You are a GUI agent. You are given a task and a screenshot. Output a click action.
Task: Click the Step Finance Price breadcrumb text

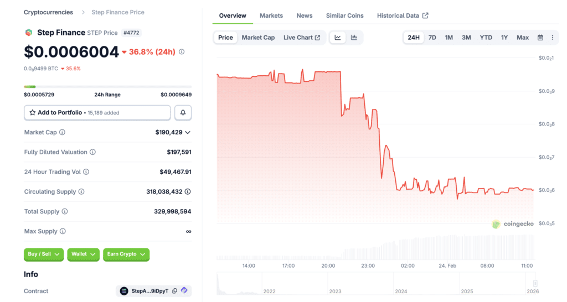point(118,12)
